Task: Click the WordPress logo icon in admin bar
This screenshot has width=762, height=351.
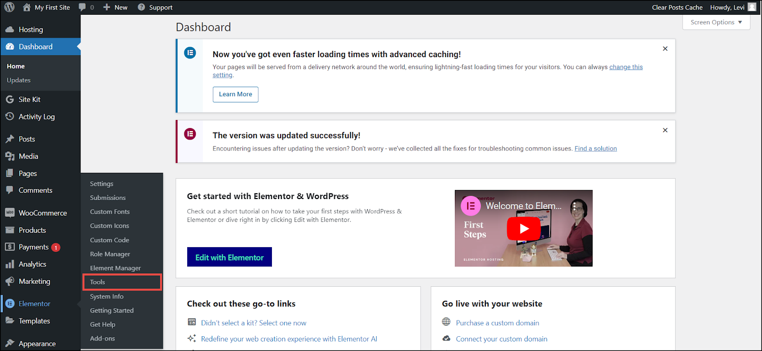Action: (10, 7)
